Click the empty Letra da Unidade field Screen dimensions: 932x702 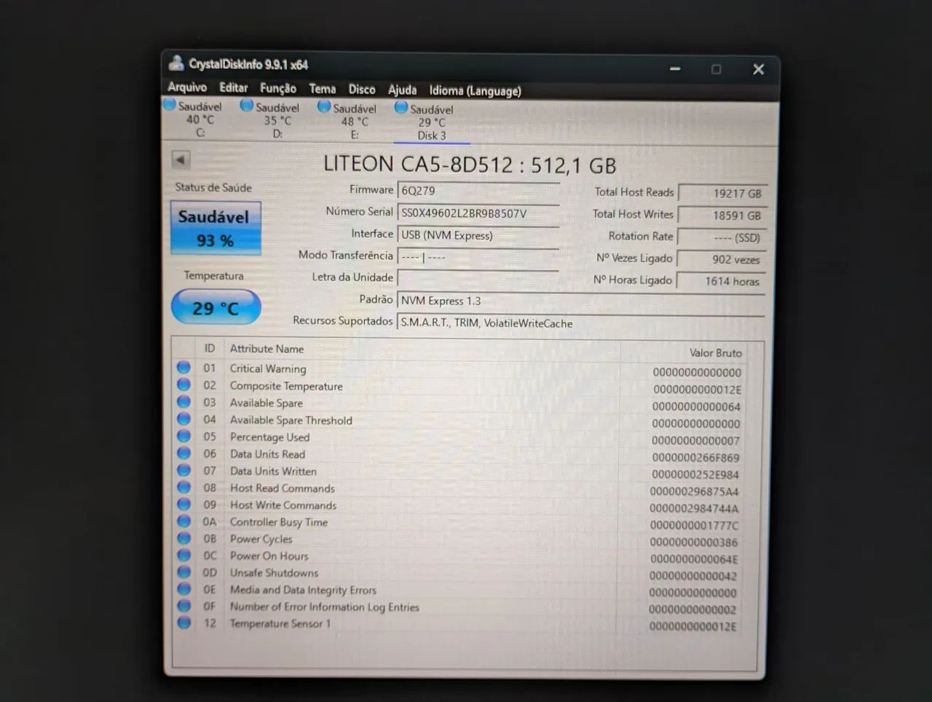tap(478, 278)
